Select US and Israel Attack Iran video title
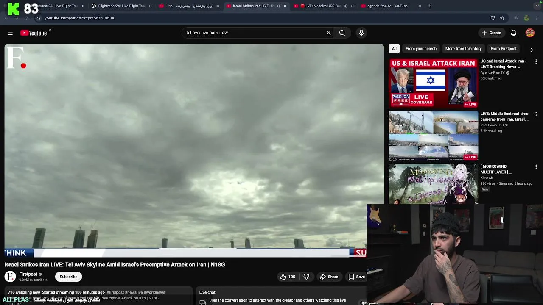The width and height of the screenshot is (543, 305). click(504, 64)
